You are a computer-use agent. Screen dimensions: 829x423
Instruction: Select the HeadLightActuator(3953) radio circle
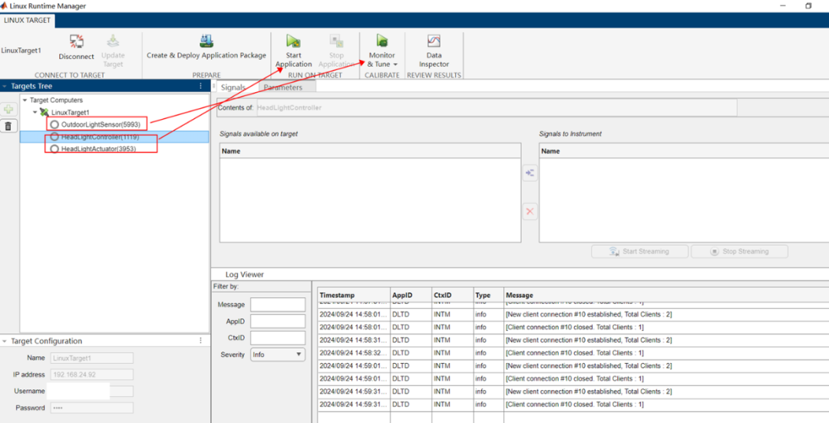click(x=54, y=149)
